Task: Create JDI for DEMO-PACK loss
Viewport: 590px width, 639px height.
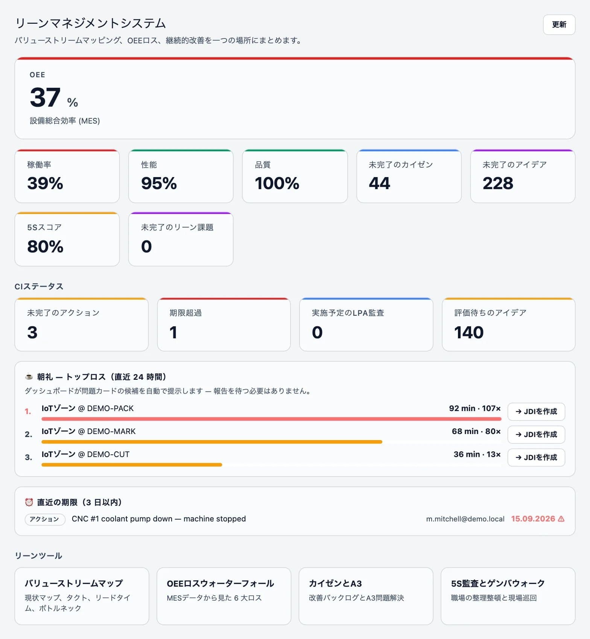Action: click(x=536, y=411)
